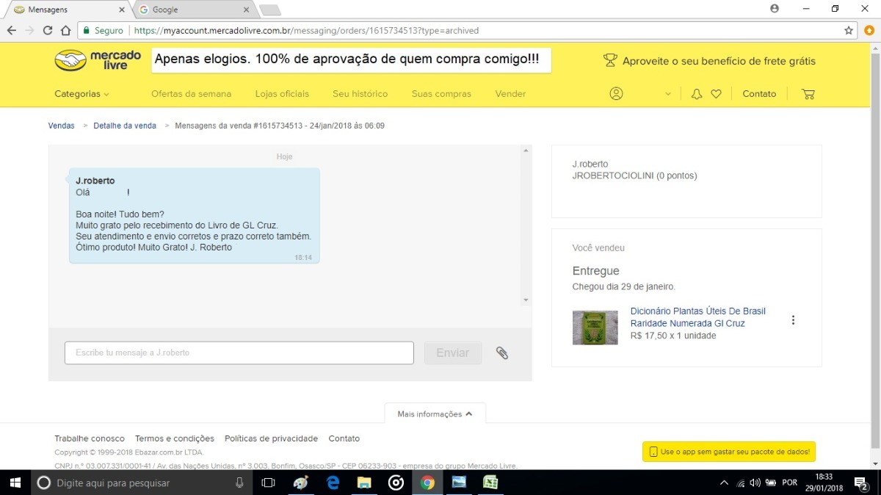
Task: Click the paperclip attach file icon
Action: [502, 353]
